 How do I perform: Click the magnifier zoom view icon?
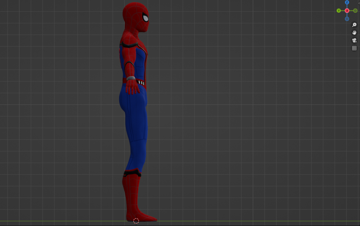point(354,25)
